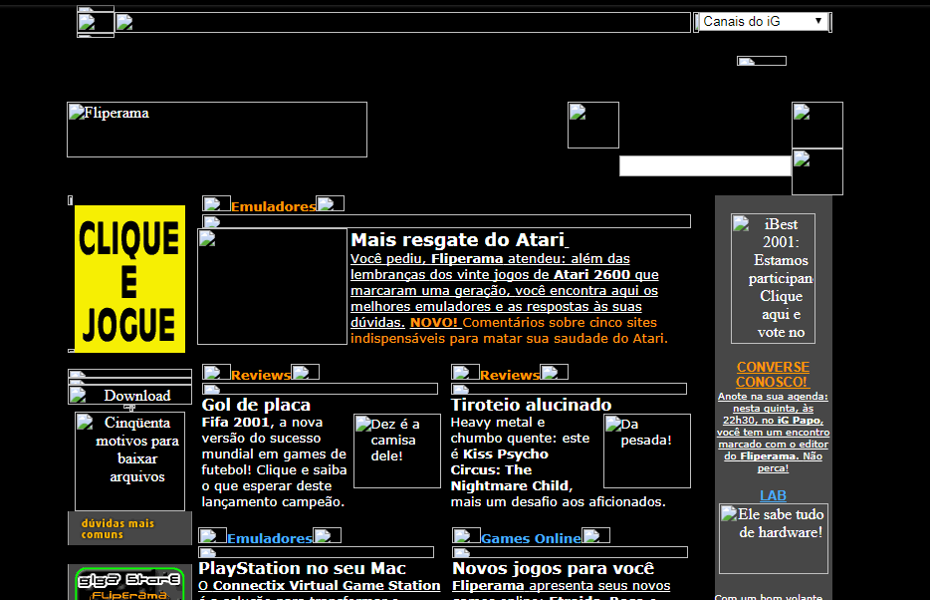Click the Connectix Virtual Game Station link

[x=327, y=585]
